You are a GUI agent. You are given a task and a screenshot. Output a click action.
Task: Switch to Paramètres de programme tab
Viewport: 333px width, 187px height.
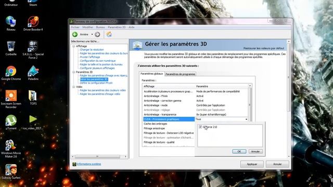pos(180,74)
